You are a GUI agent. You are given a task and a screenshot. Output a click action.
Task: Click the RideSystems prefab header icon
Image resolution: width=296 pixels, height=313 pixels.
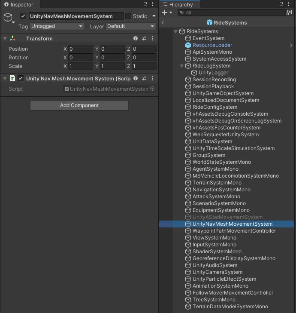tap(209, 22)
